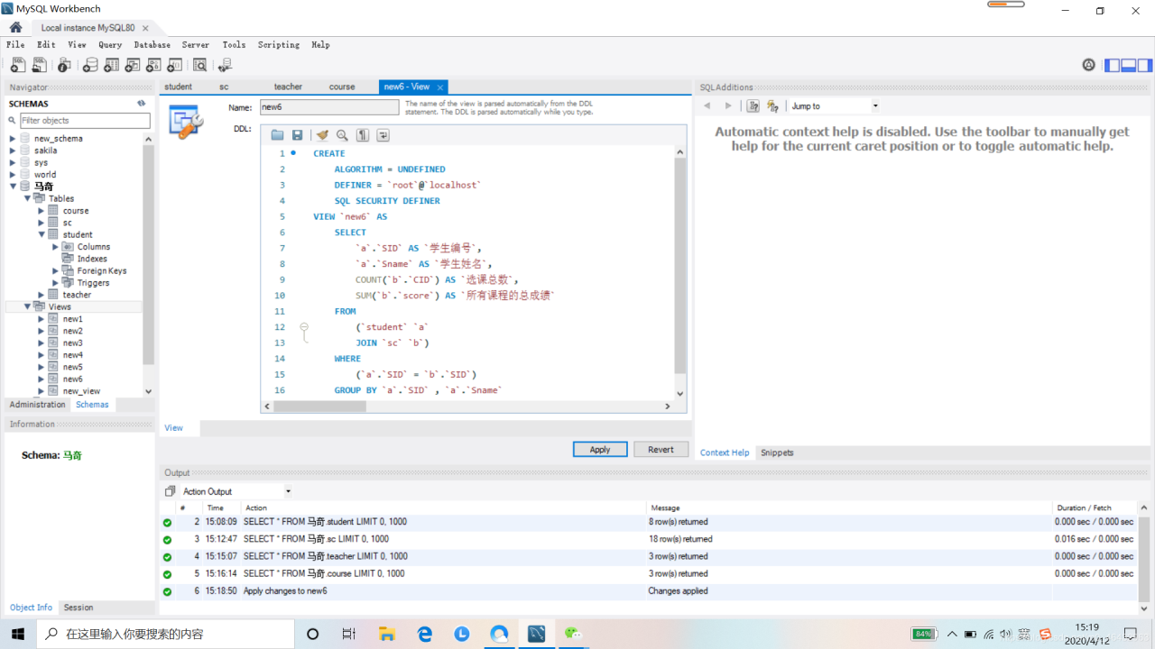Switch to the teacher tab

288,87
